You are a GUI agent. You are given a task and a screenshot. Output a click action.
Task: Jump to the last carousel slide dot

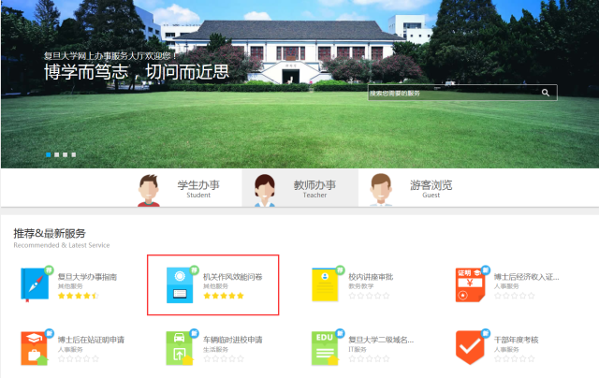click(x=73, y=153)
